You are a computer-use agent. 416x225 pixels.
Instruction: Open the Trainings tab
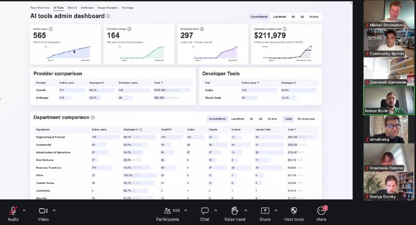[x=127, y=8]
